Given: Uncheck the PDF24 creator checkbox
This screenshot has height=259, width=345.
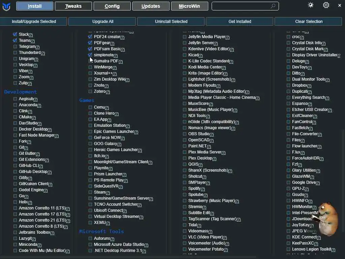Looking at the screenshot, I should pos(90,36).
